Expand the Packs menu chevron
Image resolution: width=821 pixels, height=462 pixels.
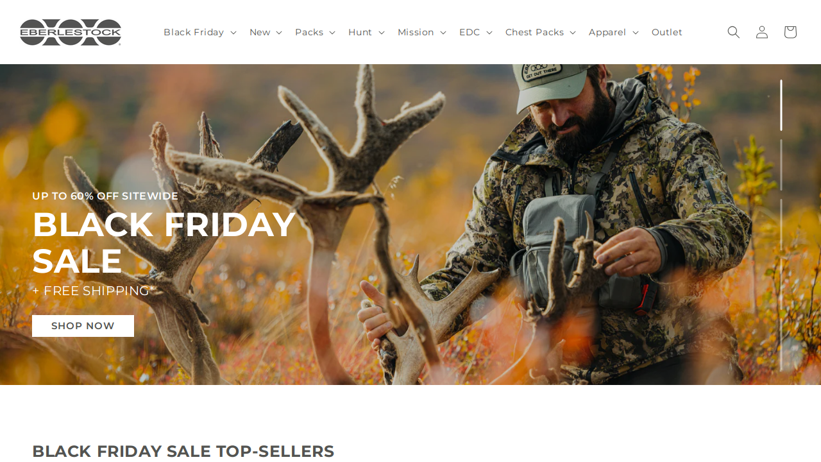tap(332, 33)
